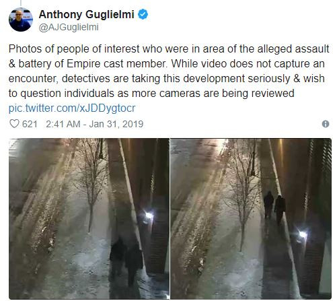This screenshot has width=333, height=301.
Task: Click the Anthony Guglielmi display name
Action: [87, 15]
